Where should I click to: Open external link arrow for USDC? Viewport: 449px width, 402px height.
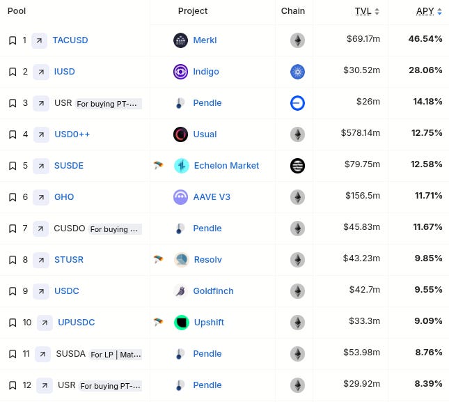pos(41,291)
